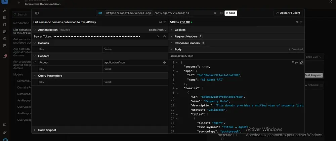Click the avatar logo at top of sidebar
336x141 pixels.
click(5, 2)
